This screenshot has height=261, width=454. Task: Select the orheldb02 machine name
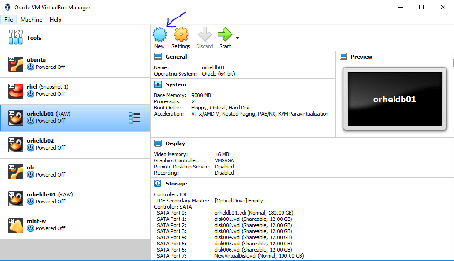40,141
